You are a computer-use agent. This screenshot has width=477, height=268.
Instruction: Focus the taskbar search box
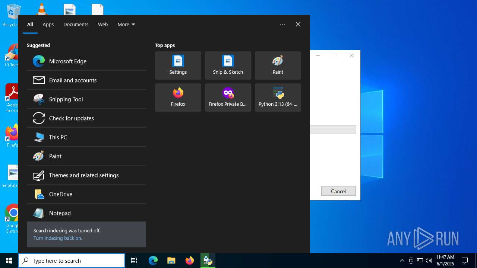click(x=72, y=261)
